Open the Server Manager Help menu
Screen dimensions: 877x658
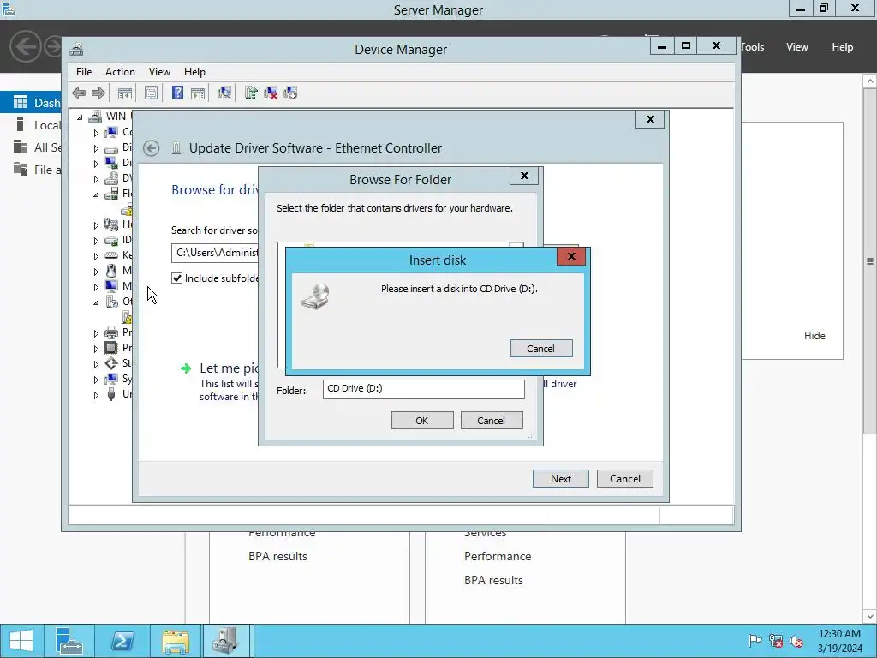(843, 47)
